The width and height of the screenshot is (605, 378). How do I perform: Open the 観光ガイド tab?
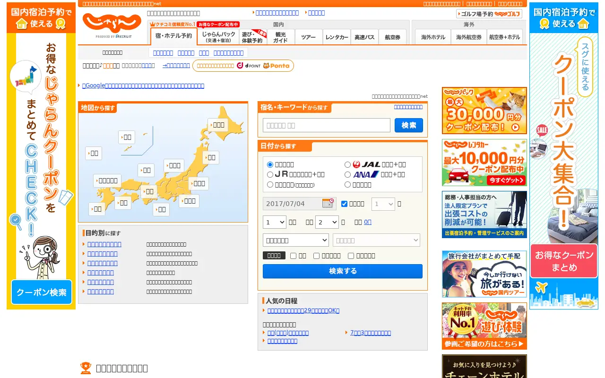[281, 37]
